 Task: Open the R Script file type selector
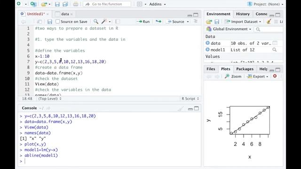coord(190,99)
